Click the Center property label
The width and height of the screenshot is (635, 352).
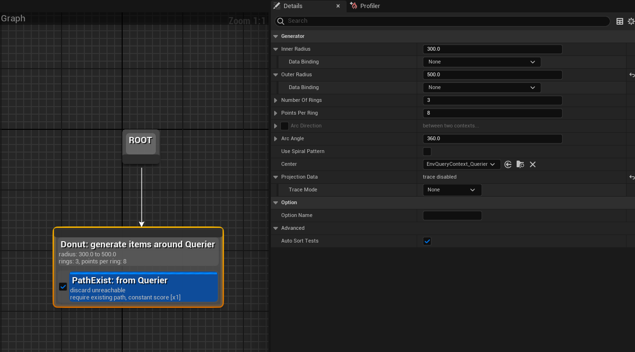(289, 164)
